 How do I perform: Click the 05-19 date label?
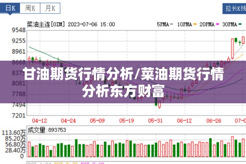[127, 121]
